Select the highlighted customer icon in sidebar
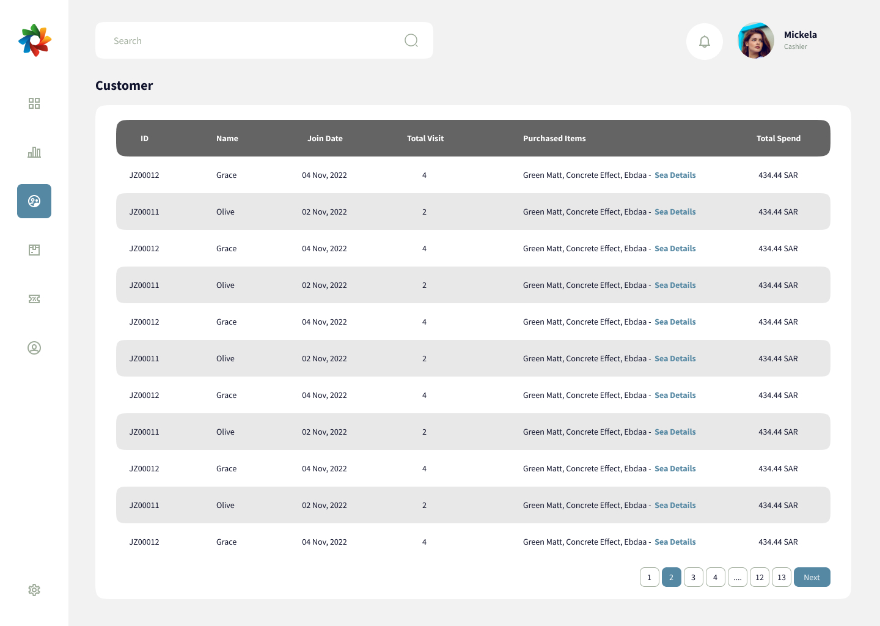Screen dimensions: 880x626 click(x=34, y=201)
